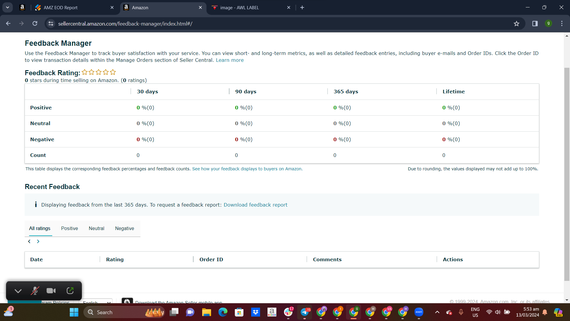The width and height of the screenshot is (570, 321).
Task: Open 'See how your feedback displays to buyers' link
Action: tap(247, 169)
